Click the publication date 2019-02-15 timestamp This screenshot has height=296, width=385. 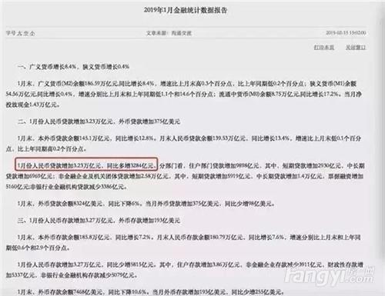coord(346,33)
